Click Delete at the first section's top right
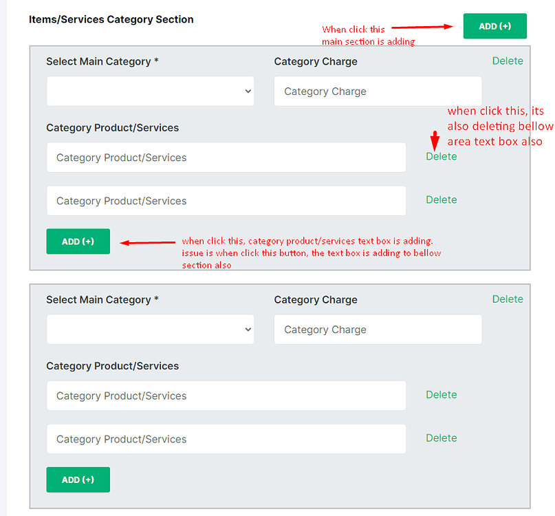Viewport: 555px width, 516px height. click(508, 61)
